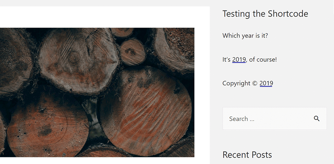The image size is (334, 164).
Task: Click the word "Copyright" in the sidebar
Action: click(x=236, y=83)
